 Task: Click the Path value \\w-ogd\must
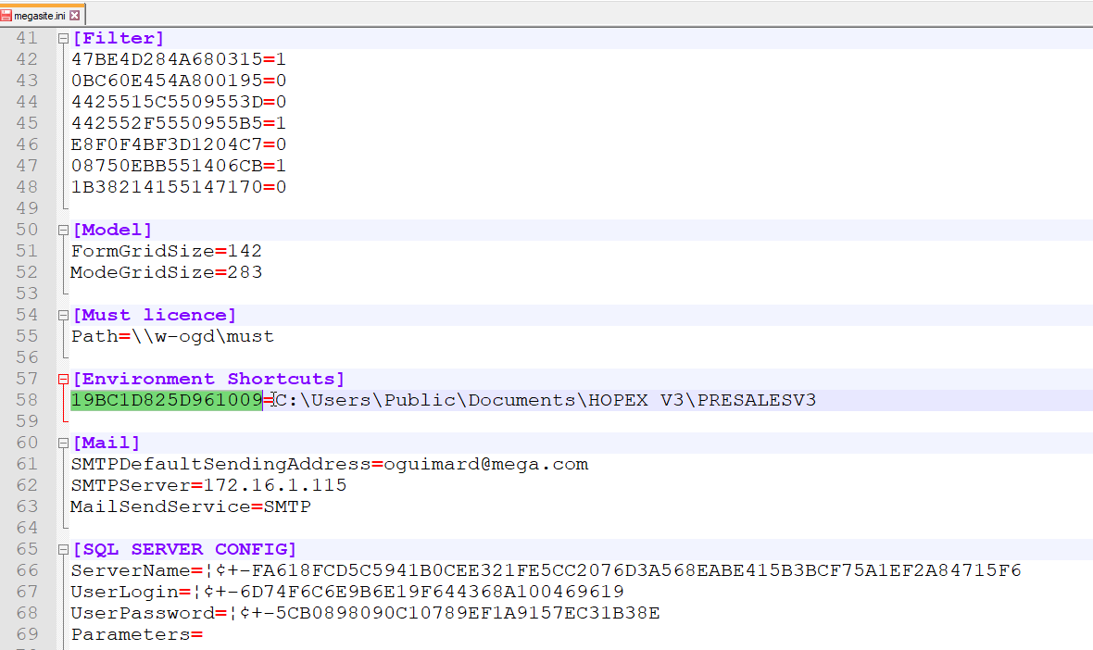[x=206, y=336]
